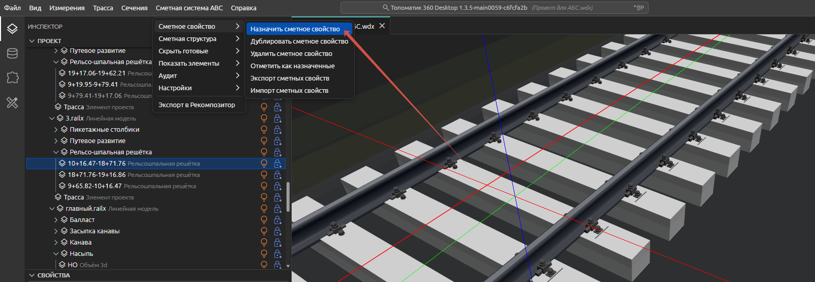Click the layer icon of row 9+19.95-9+79.41
Viewport: 815px width, 282px height.
click(x=62, y=85)
